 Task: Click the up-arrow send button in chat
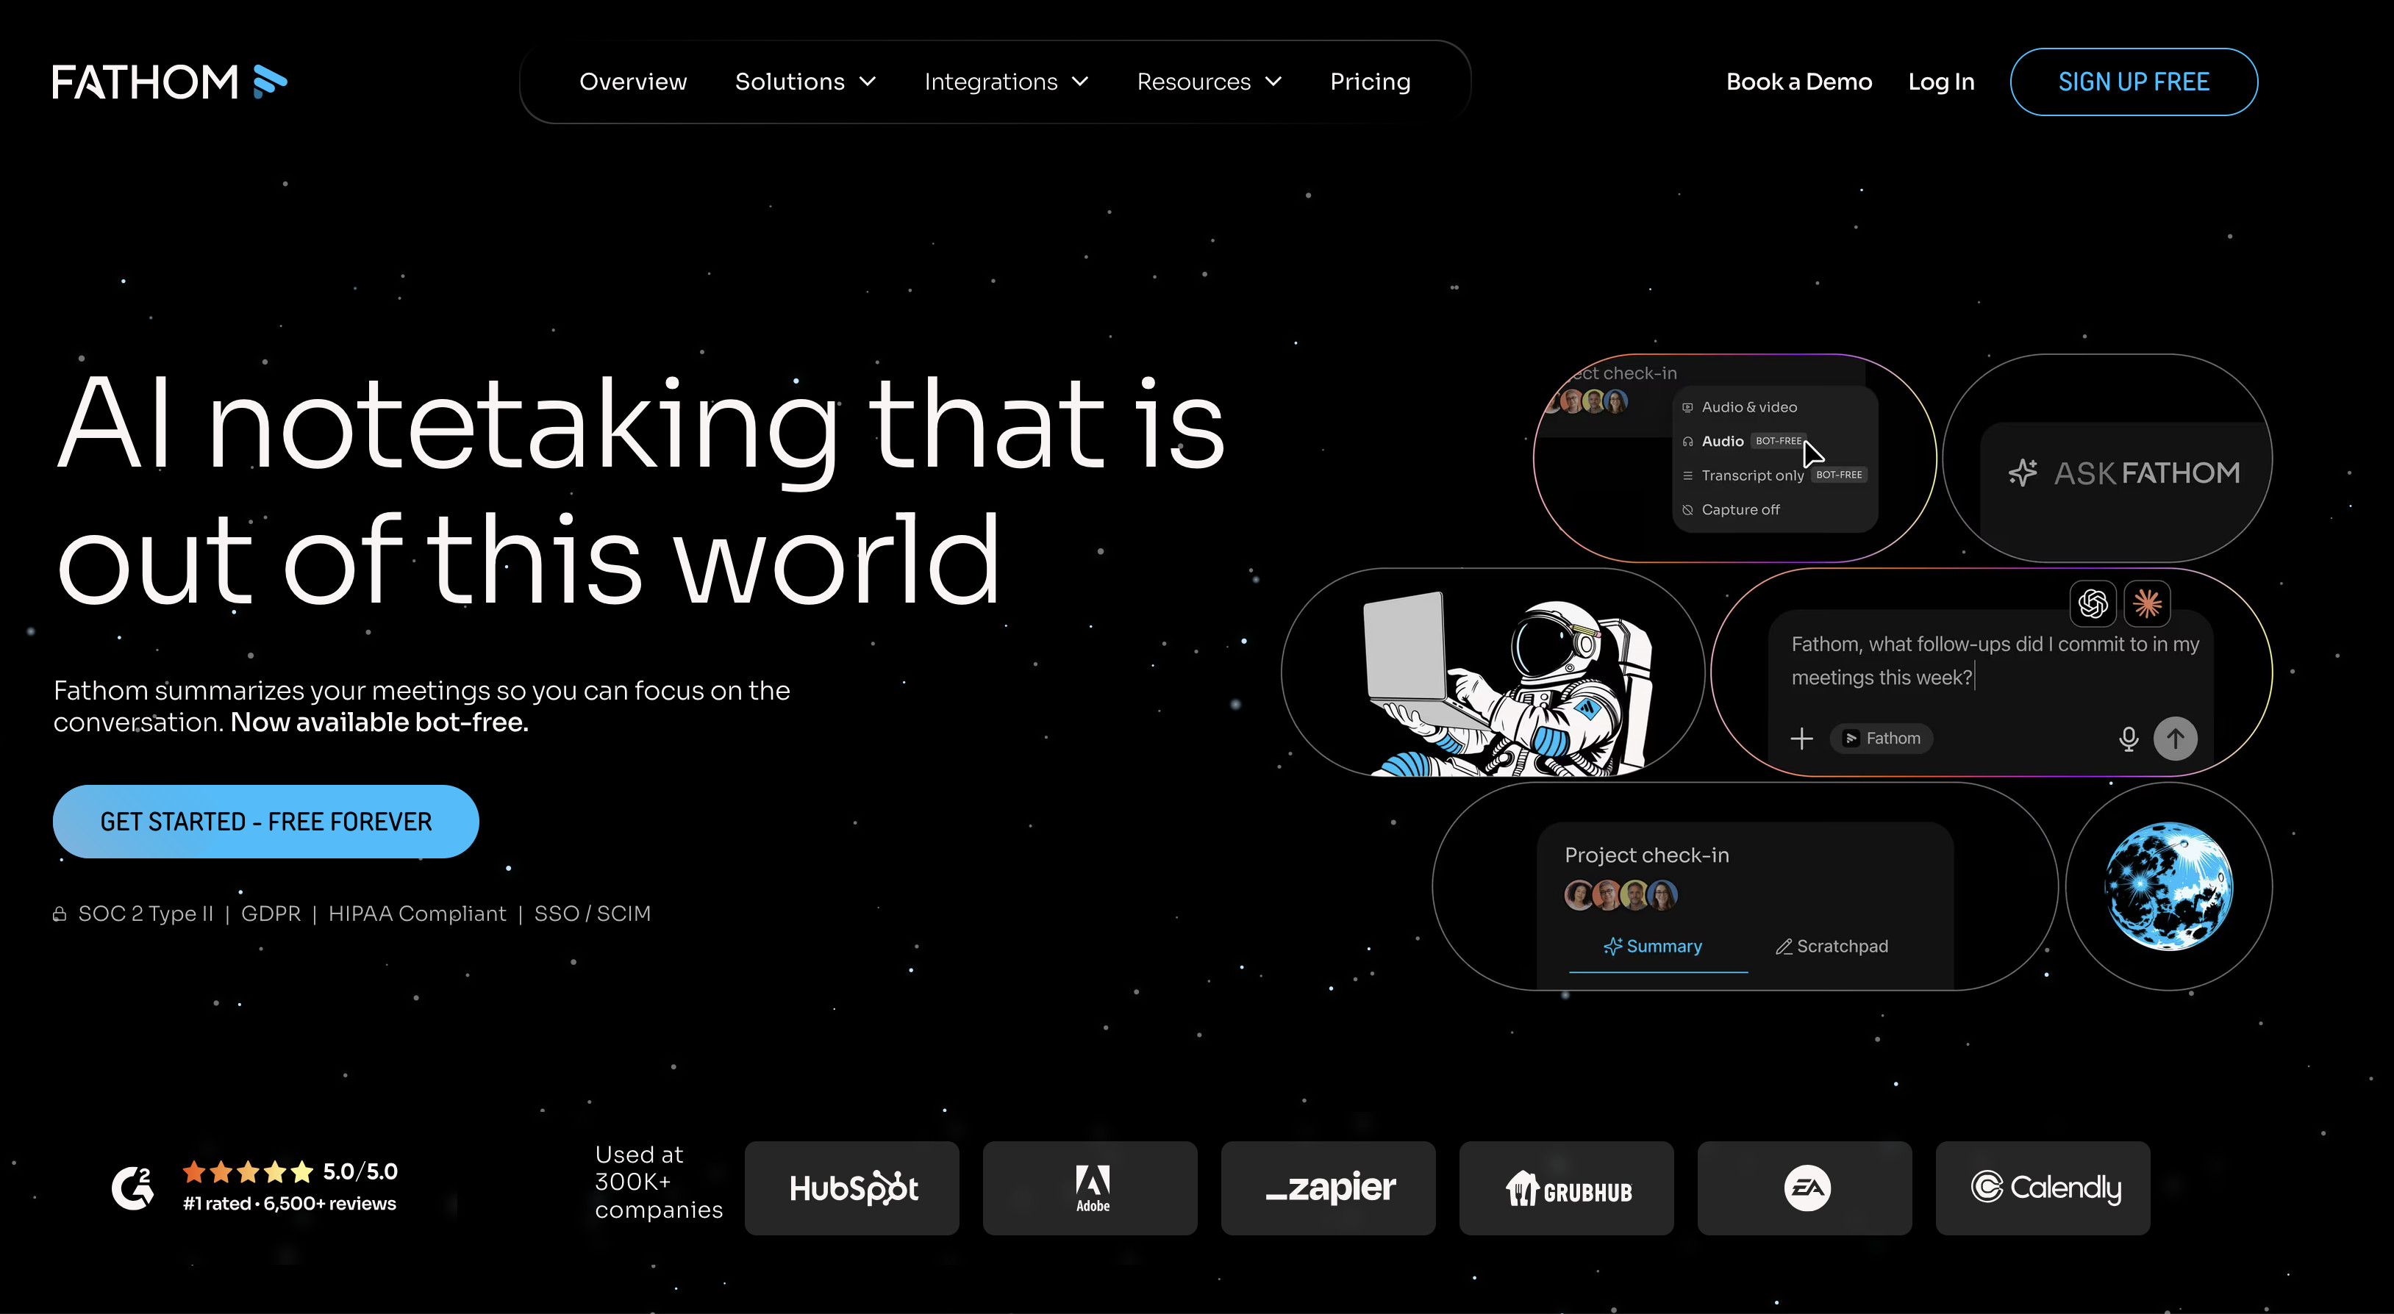coord(2175,739)
